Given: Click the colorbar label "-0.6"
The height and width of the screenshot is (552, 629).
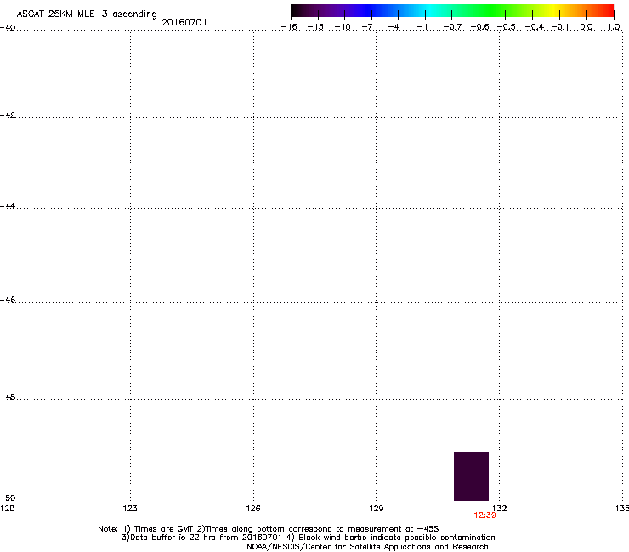Looking at the screenshot, I should [x=479, y=27].
